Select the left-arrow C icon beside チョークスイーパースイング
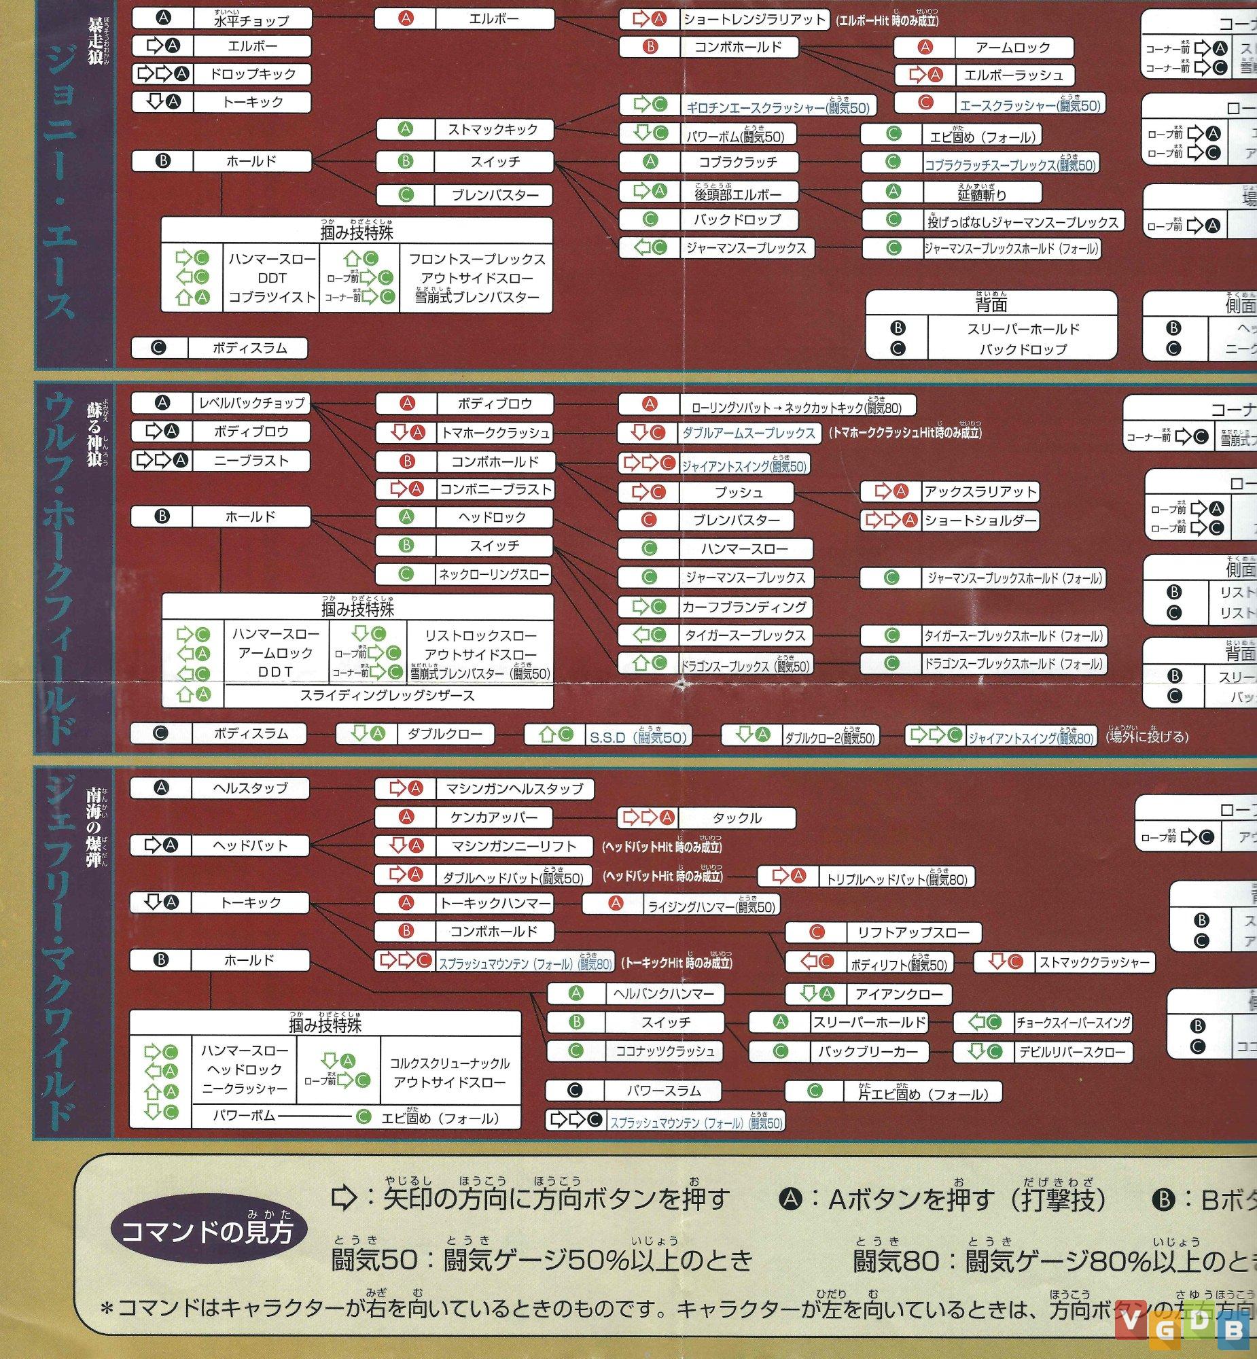The image size is (1257, 1359). coord(984,1022)
